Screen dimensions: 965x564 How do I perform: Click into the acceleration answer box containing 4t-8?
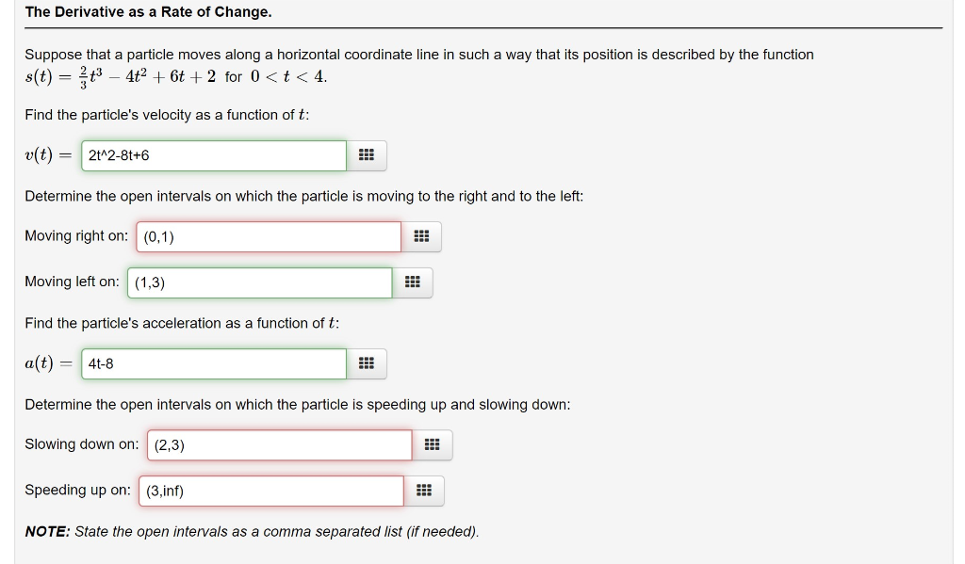point(212,363)
